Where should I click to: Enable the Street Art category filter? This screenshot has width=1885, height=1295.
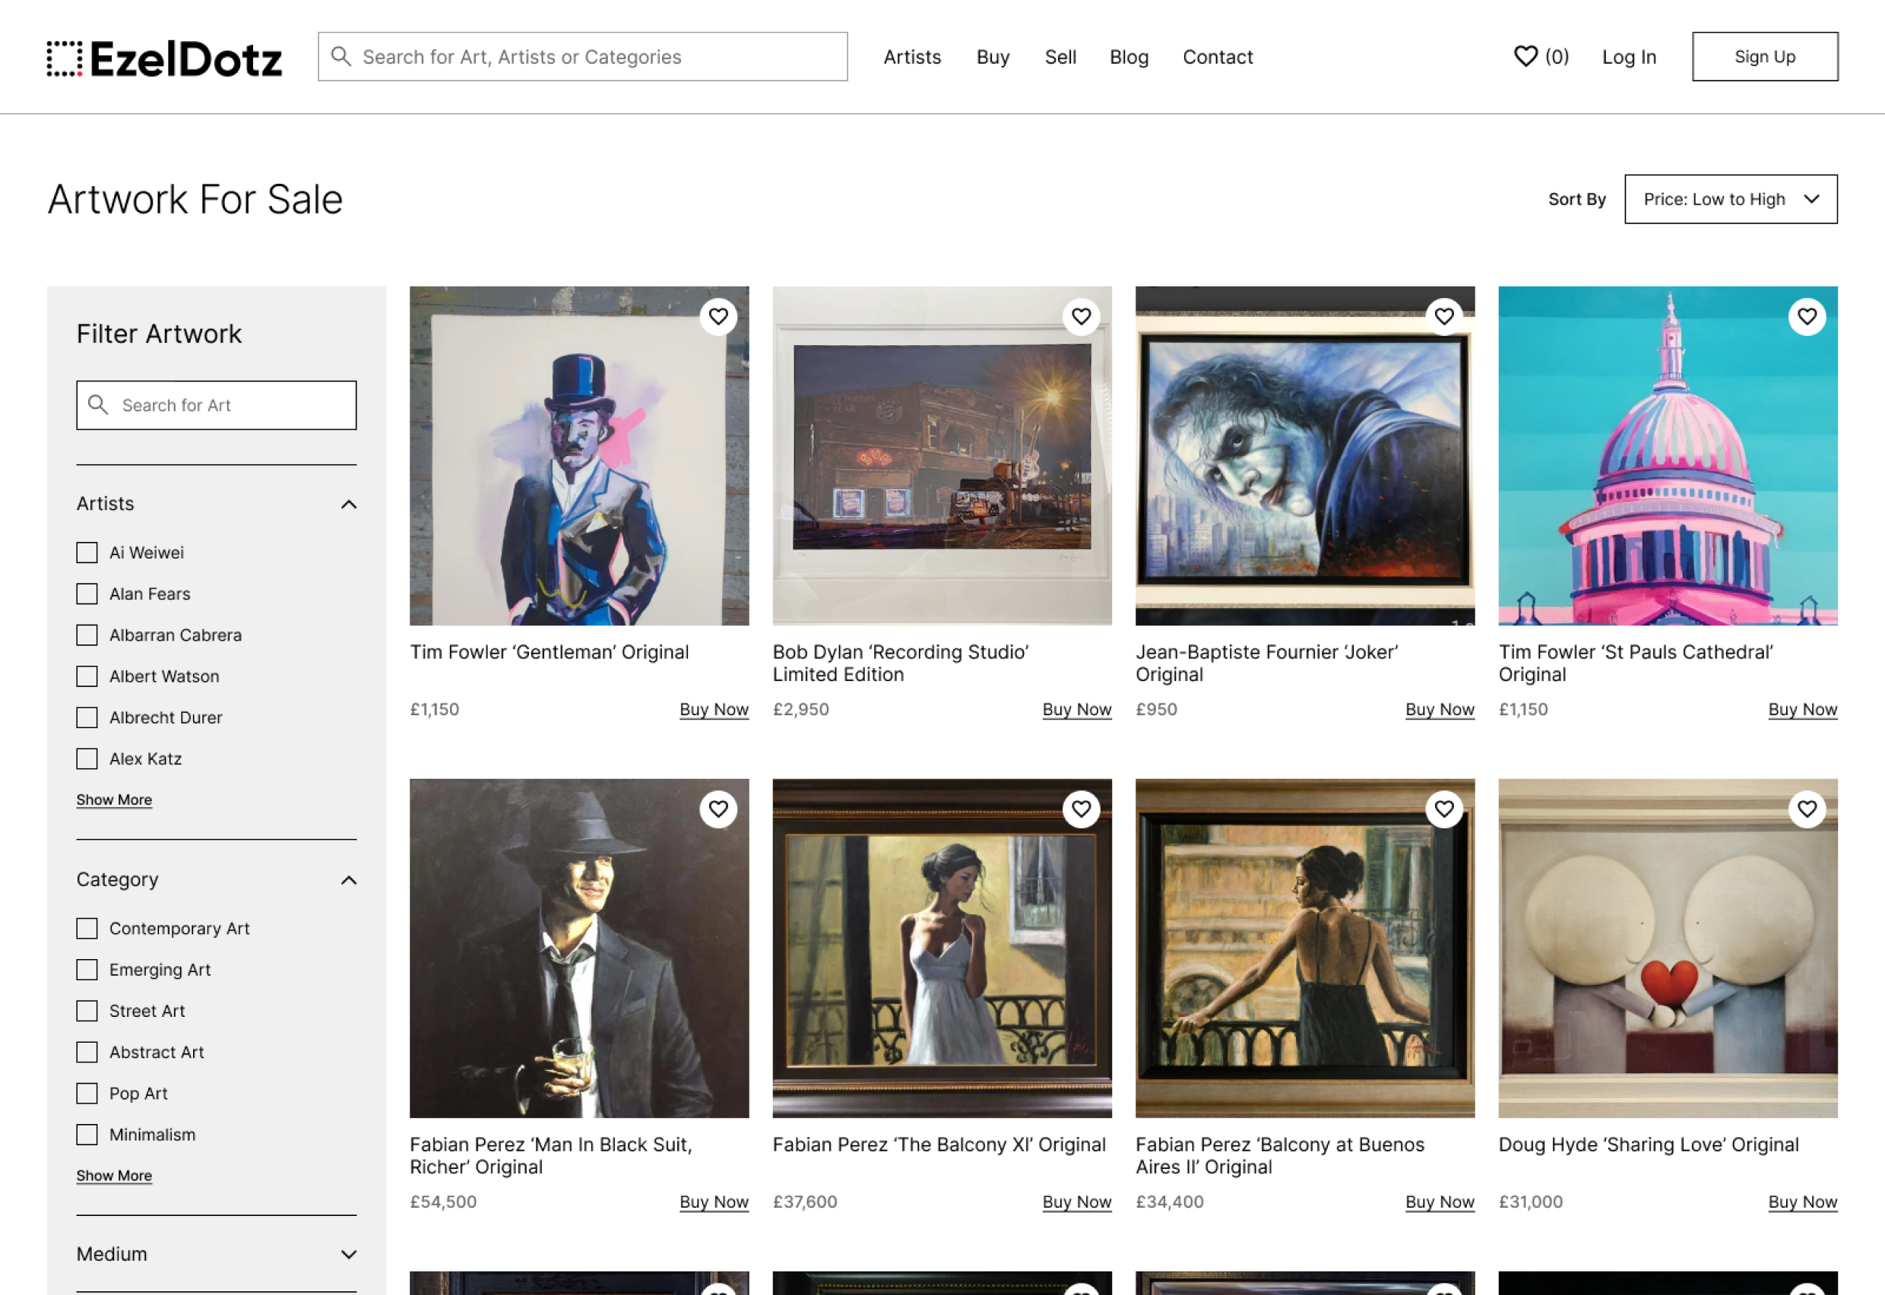coord(87,1011)
